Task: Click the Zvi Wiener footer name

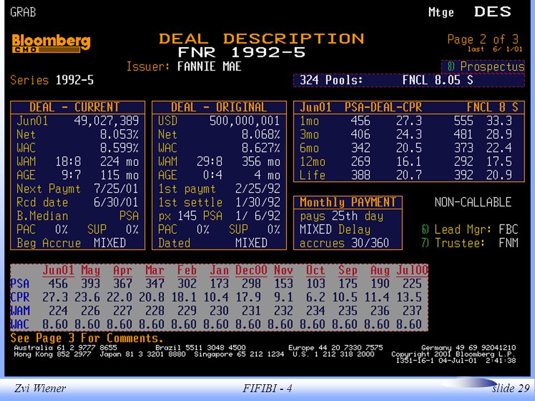Action: point(40,388)
